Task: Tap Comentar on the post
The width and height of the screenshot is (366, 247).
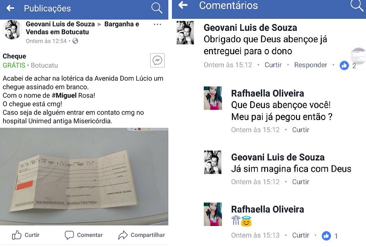Action: pos(84,235)
